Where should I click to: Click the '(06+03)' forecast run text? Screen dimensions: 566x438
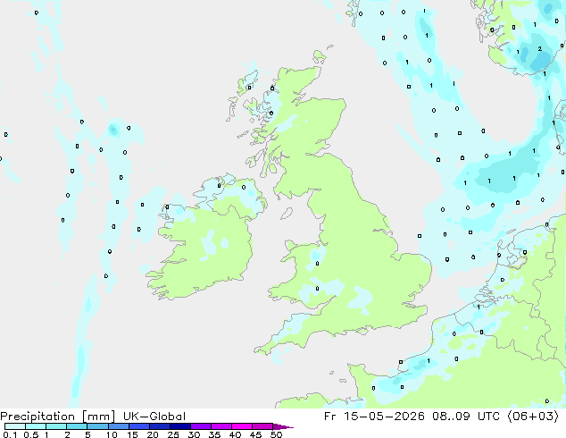click(533, 417)
